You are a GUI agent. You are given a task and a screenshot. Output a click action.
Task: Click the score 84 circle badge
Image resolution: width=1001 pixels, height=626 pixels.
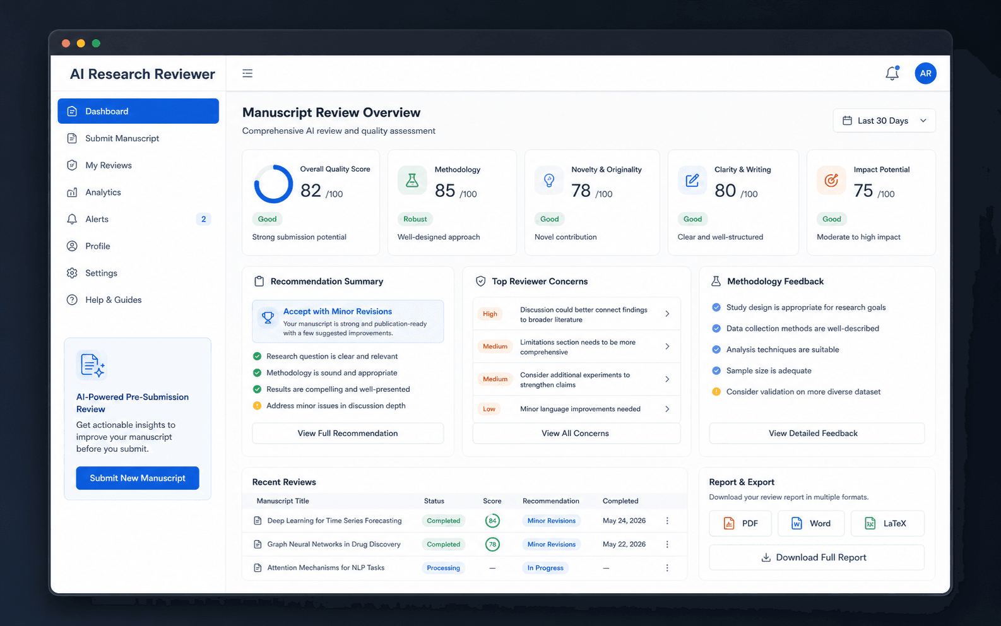pos(492,521)
